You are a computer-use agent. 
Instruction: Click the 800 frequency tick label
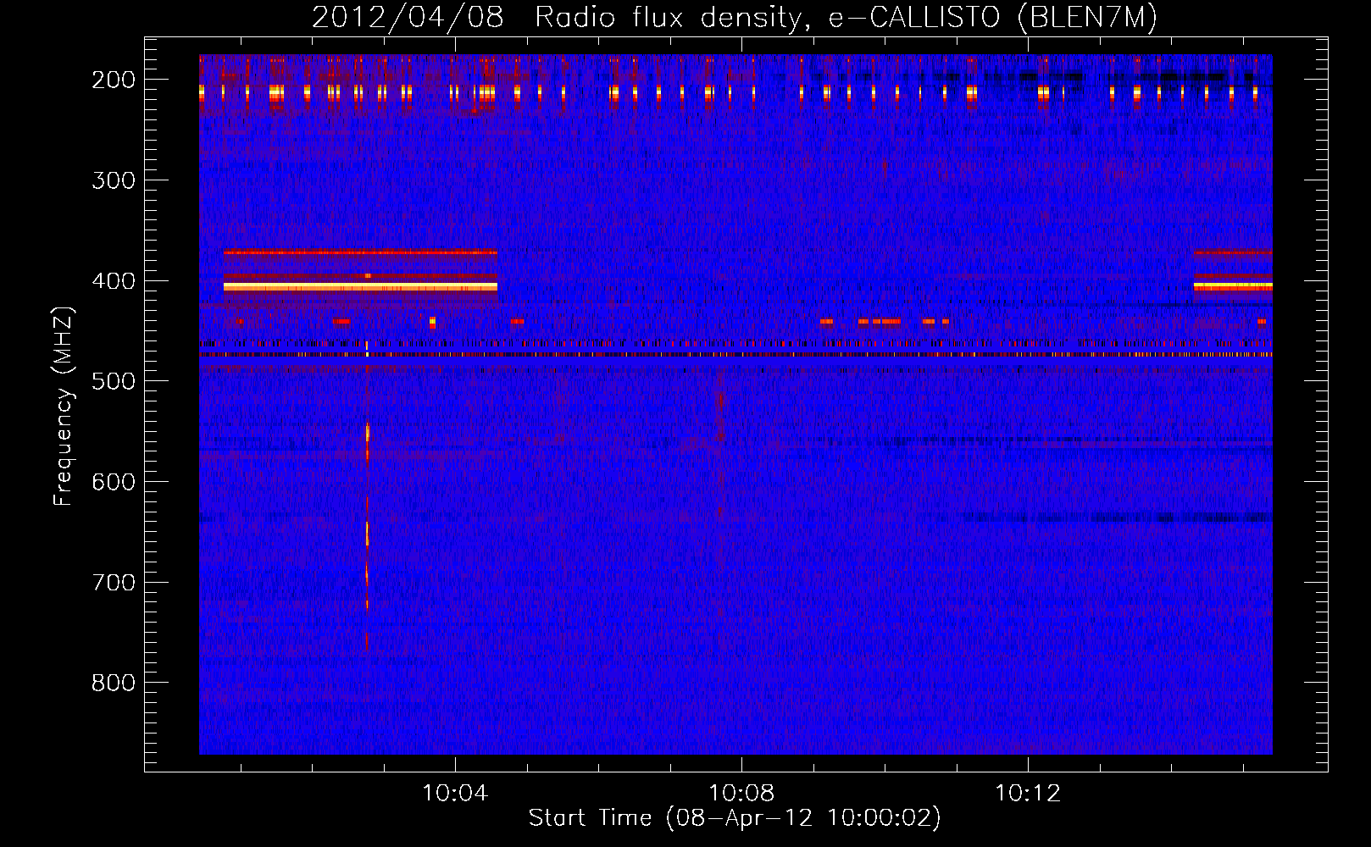click(x=114, y=683)
